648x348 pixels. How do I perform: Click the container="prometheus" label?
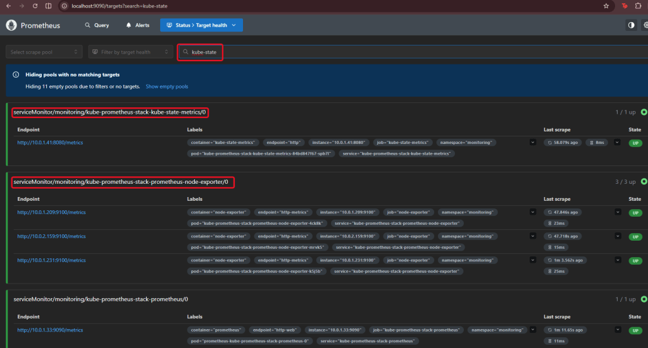(216, 330)
